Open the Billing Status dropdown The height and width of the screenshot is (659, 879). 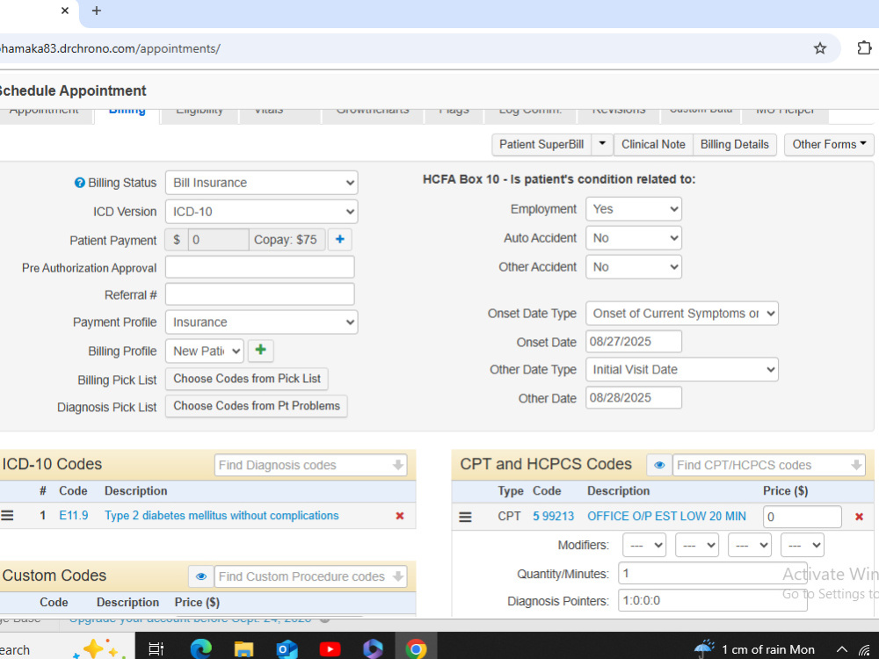[x=262, y=183]
